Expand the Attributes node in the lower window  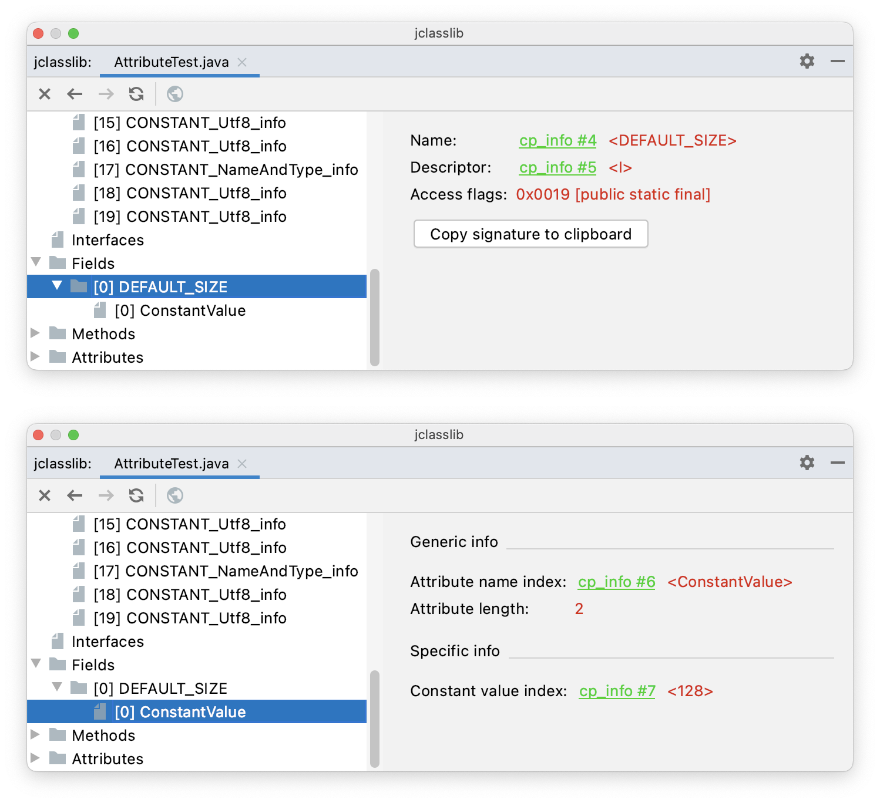35,758
